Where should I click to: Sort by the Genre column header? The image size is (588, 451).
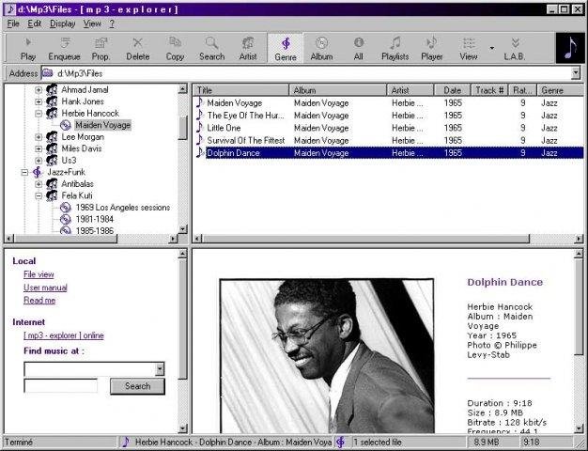(x=560, y=90)
